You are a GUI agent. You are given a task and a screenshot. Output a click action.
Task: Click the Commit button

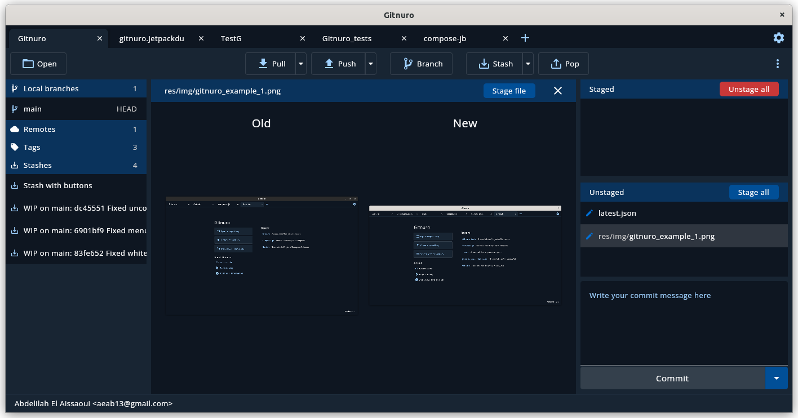(x=672, y=378)
